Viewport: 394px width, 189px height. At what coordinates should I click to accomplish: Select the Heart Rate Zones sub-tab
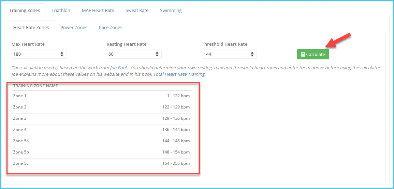click(x=31, y=27)
